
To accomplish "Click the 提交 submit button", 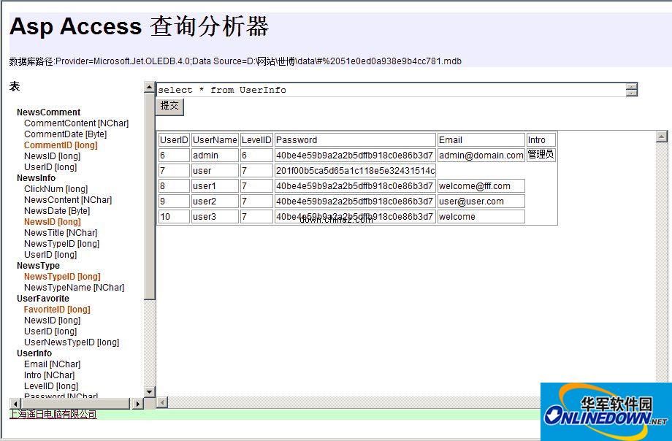I will tap(169, 107).
